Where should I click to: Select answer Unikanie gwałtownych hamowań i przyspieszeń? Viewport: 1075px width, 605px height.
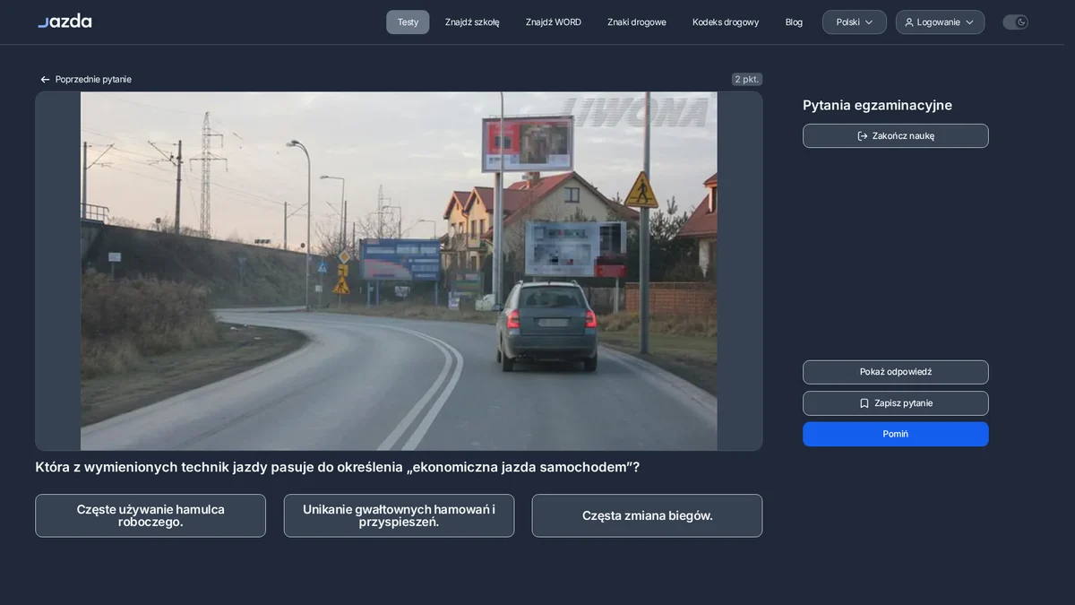click(x=399, y=515)
